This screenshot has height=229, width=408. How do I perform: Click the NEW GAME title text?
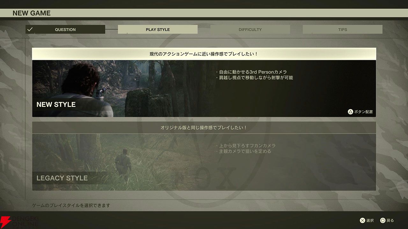(x=32, y=13)
